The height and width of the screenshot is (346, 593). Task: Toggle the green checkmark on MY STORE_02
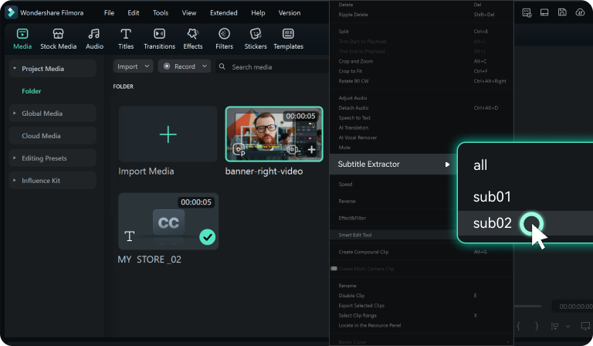click(207, 237)
